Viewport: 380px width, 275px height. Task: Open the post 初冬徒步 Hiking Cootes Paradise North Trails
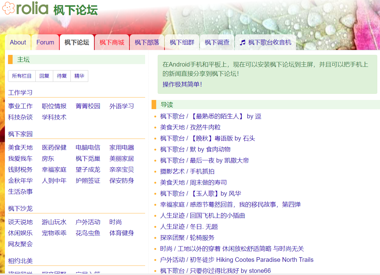pos(252,260)
